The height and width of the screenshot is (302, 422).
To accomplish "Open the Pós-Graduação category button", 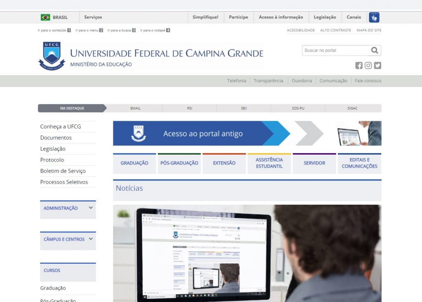I will (x=179, y=163).
